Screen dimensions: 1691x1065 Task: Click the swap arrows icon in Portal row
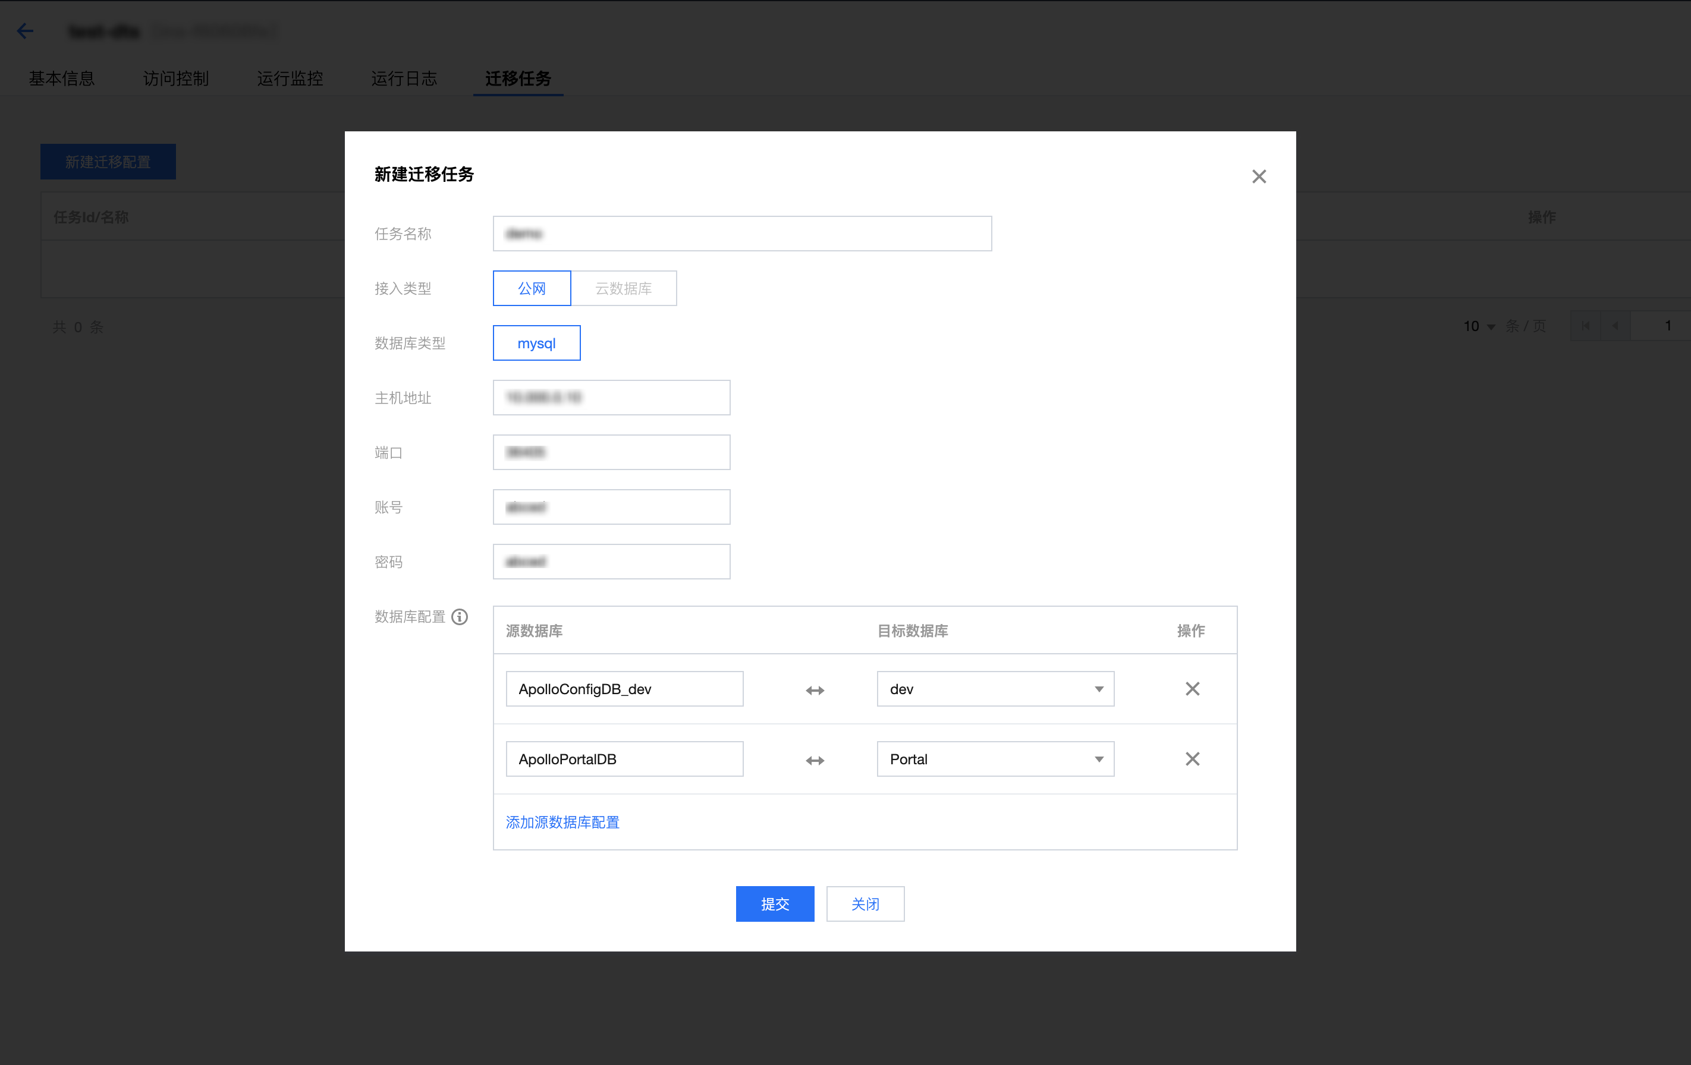815,760
